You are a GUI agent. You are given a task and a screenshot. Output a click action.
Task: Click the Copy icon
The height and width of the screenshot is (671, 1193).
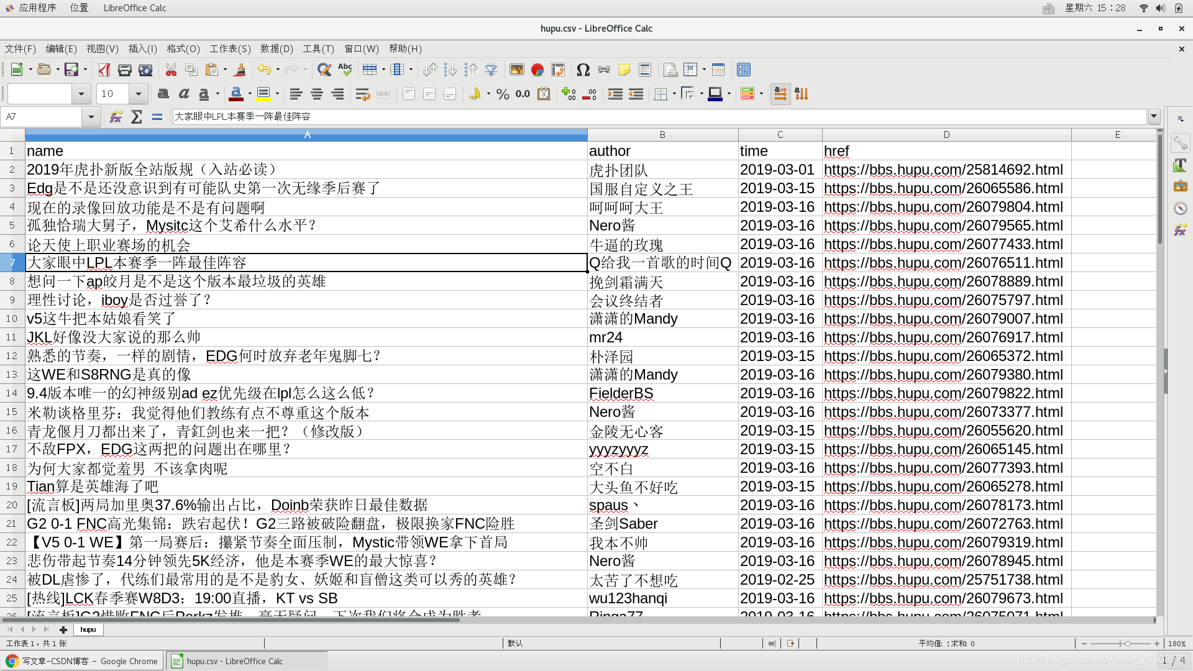click(191, 70)
